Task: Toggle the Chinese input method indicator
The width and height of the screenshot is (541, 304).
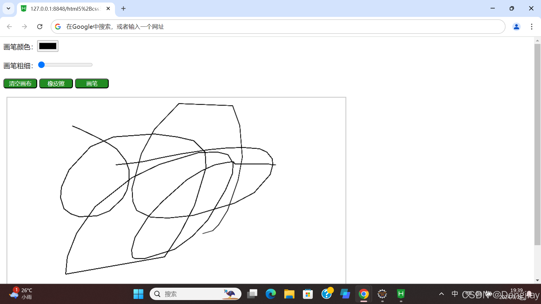Action: point(454,294)
